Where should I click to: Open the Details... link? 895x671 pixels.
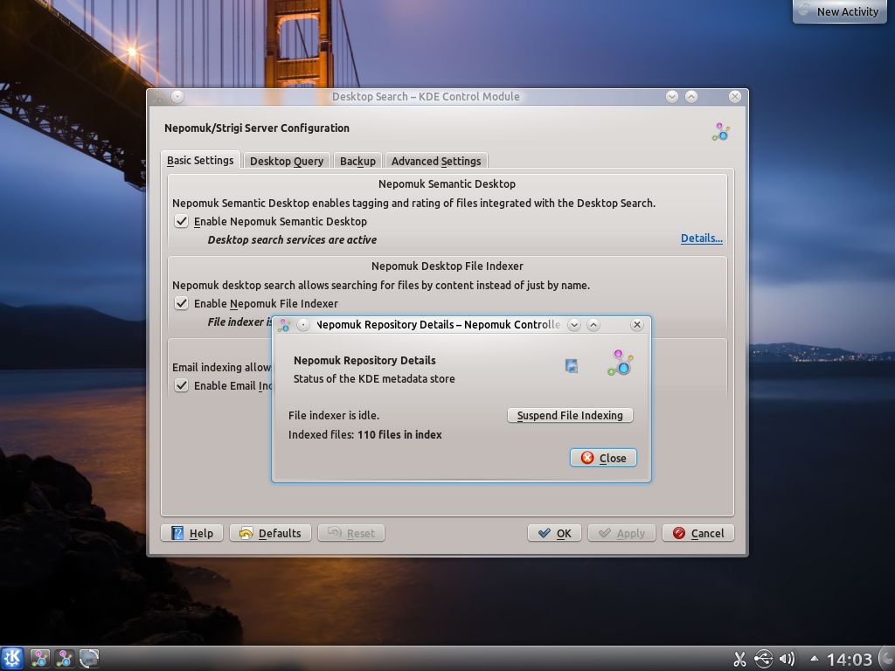tap(702, 238)
